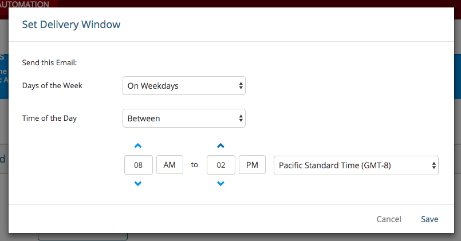Click the end hour field showing 02
Screen dimensions: 461x241
(x=221, y=165)
